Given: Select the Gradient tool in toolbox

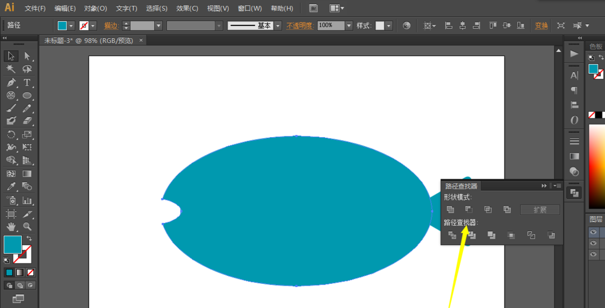Looking at the screenshot, I should (x=27, y=174).
